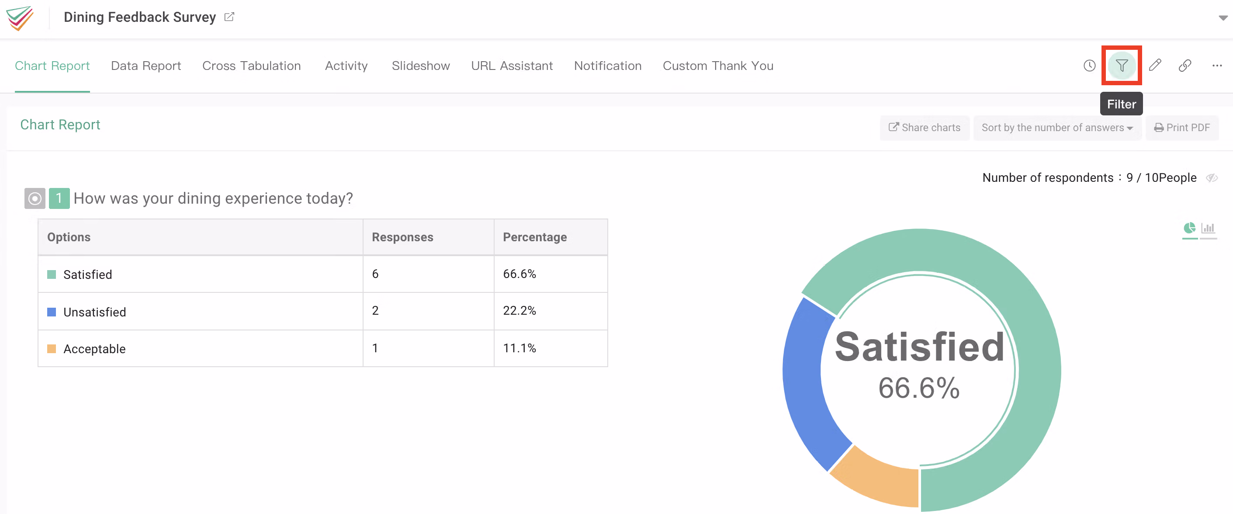The image size is (1233, 514).
Task: Click Unsatisfied response count 2
Action: point(375,310)
